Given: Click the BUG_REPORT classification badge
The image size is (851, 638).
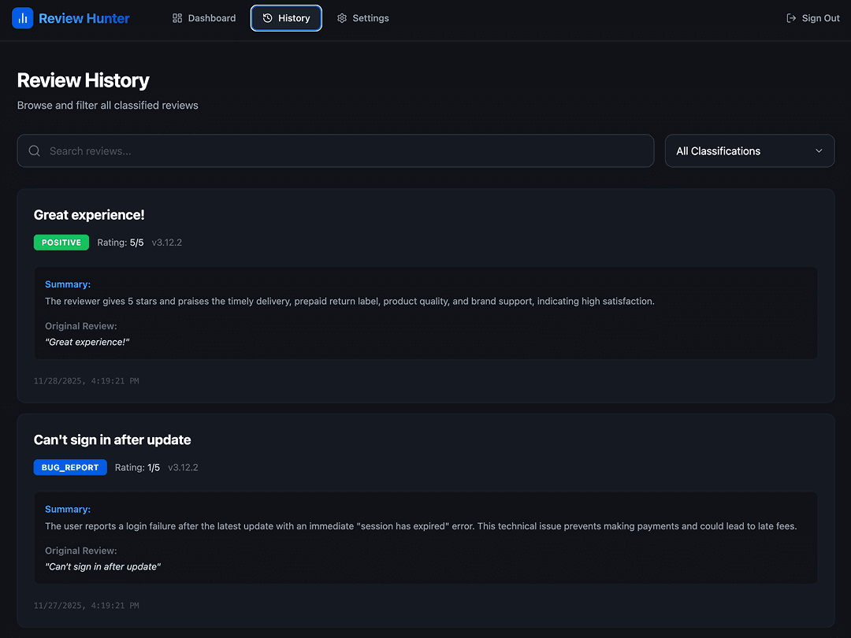Looking at the screenshot, I should pos(70,467).
